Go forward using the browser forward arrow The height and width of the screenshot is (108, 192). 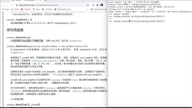(x=7, y=5)
